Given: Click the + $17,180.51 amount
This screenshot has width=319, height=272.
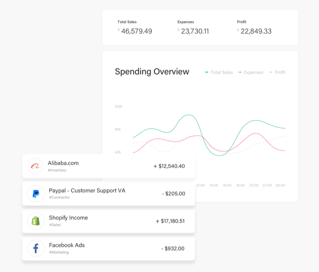Looking at the screenshot, I should [x=170, y=221].
